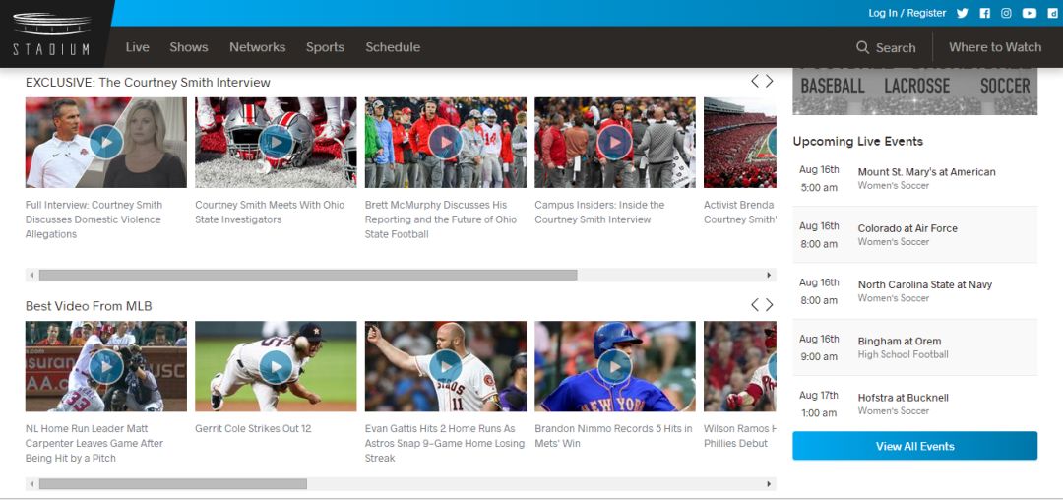The height and width of the screenshot is (500, 1063).
Task: Click title Evan Gattis Hits 2 Home Runs
Action: click(x=445, y=443)
